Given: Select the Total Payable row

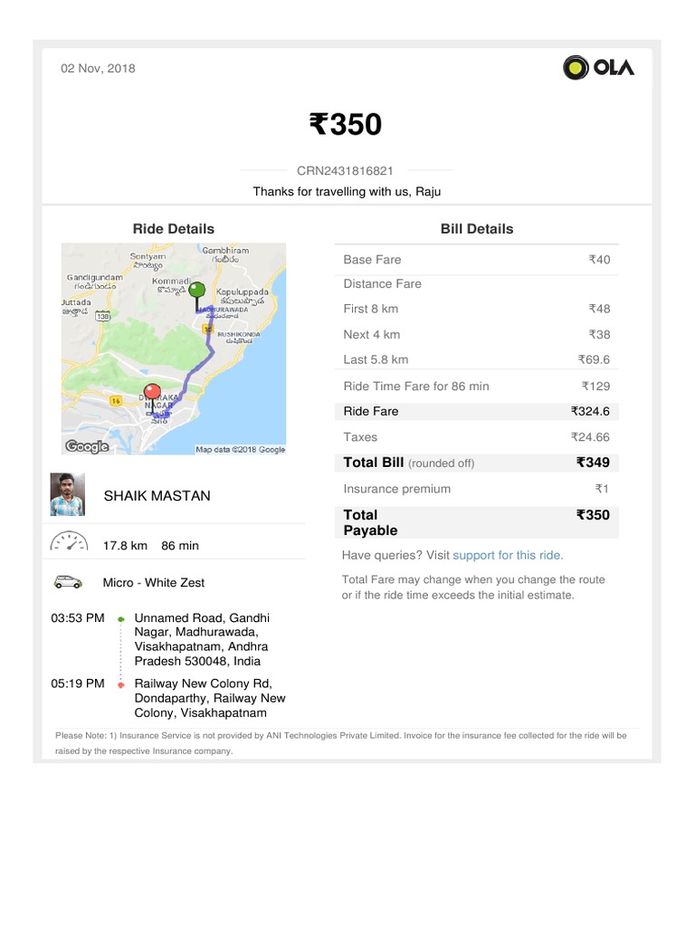Looking at the screenshot, I should tap(477, 522).
